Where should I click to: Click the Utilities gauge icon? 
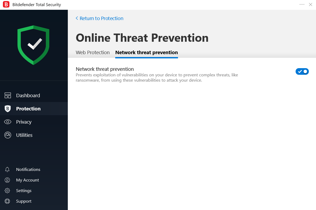8,135
